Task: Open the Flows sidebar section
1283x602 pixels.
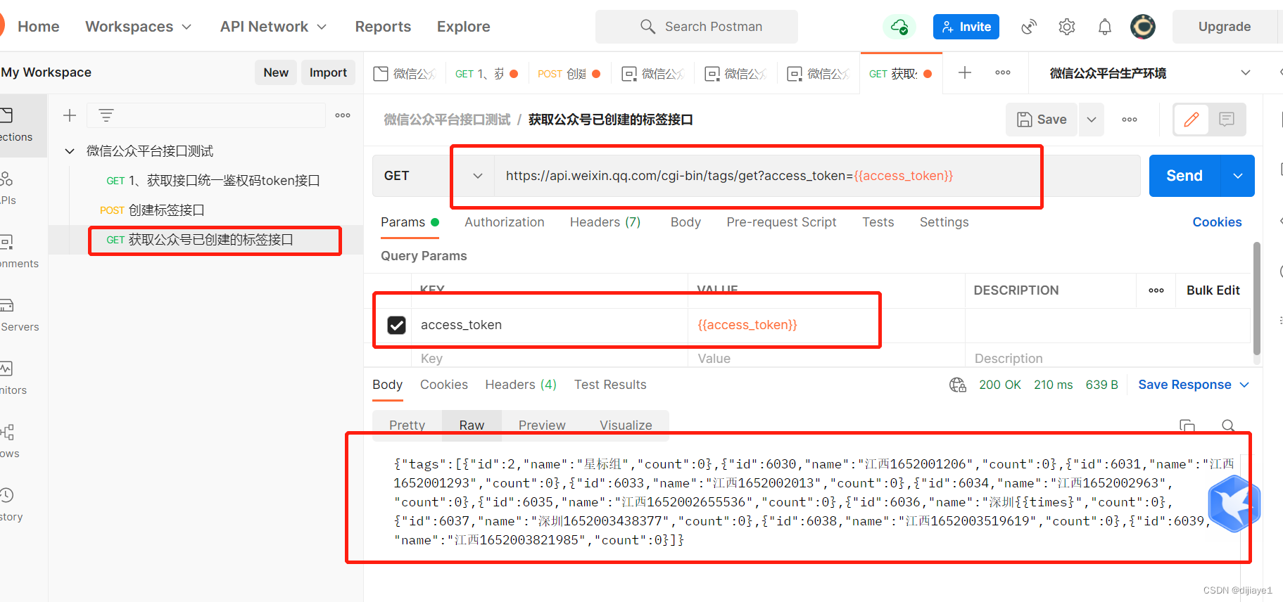Action: pos(10,442)
